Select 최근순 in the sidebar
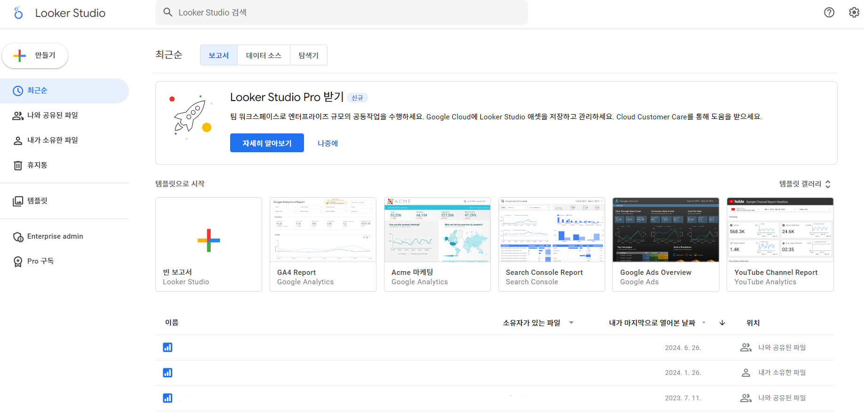864x413 pixels. tap(64, 91)
